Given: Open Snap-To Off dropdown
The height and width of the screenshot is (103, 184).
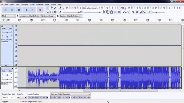Looking at the screenshot, I should point(22,97).
